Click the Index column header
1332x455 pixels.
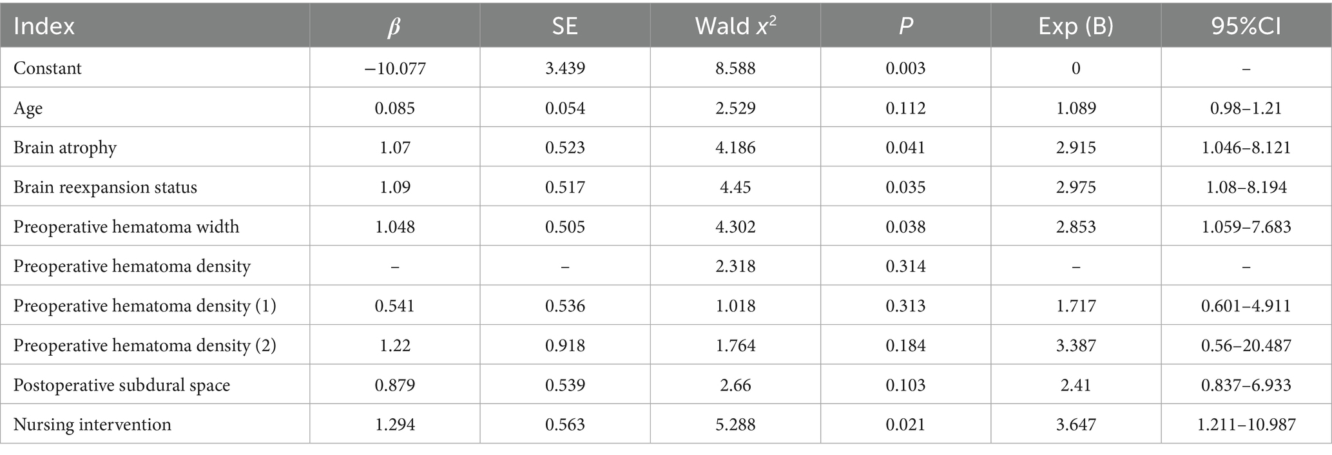tap(44, 26)
